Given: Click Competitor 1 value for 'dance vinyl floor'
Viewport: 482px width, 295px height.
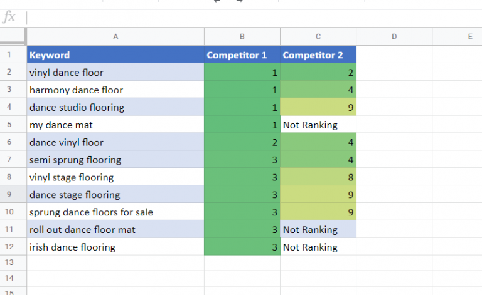Looking at the screenshot, I should [x=242, y=143].
